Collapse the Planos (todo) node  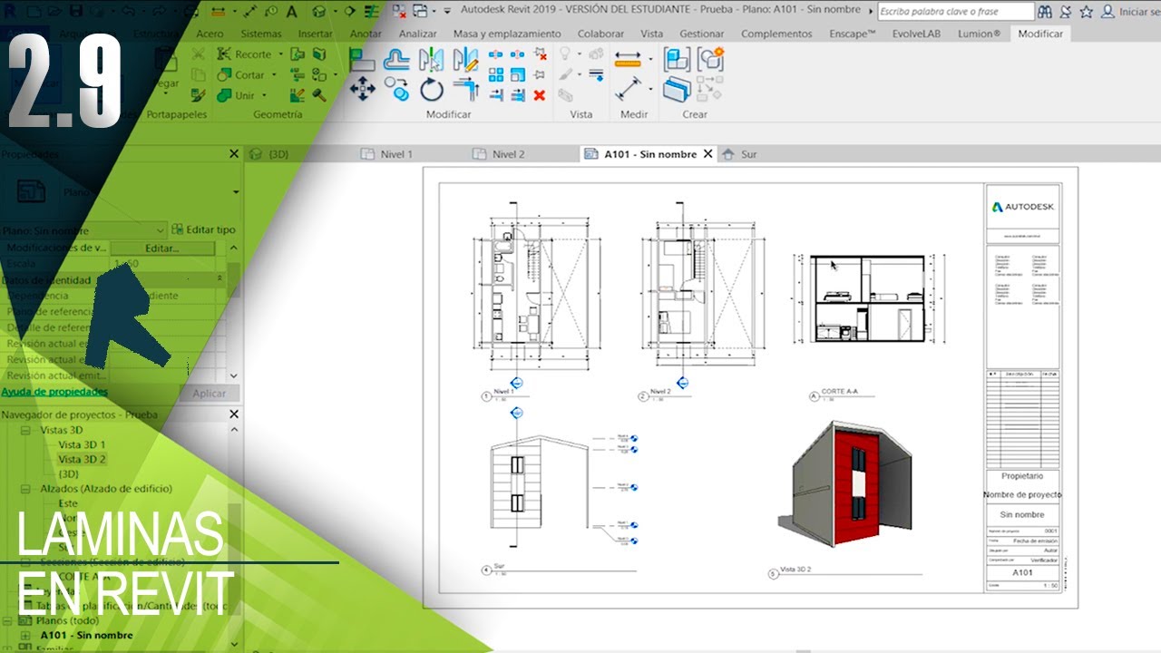point(8,620)
